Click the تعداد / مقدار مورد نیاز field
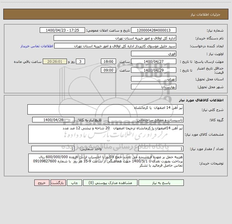Image resolution: width=232 pixels, height=224 pixels. coord(161,149)
